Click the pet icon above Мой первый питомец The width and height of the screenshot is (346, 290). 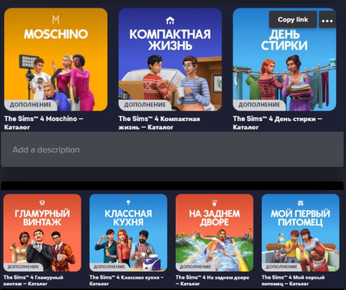[x=300, y=202]
